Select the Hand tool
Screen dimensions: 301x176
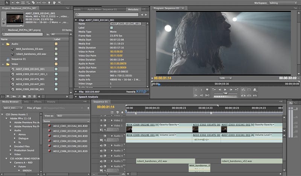54,3
